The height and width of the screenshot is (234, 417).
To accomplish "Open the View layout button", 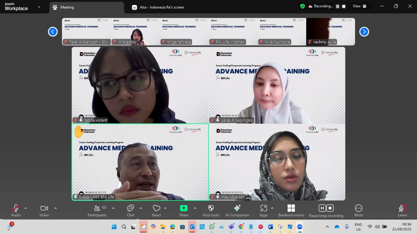I will (x=359, y=6).
